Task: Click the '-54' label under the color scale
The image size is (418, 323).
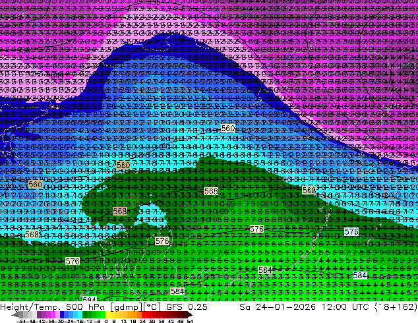Action: [x=21, y=321]
